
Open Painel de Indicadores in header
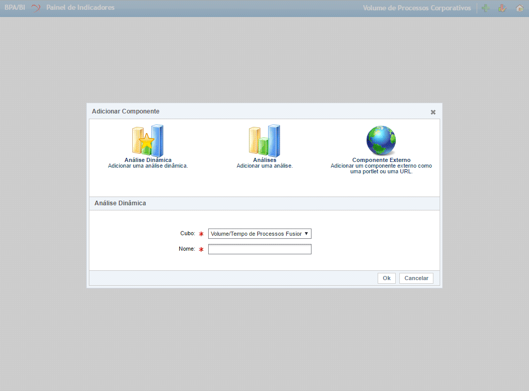[x=80, y=7]
